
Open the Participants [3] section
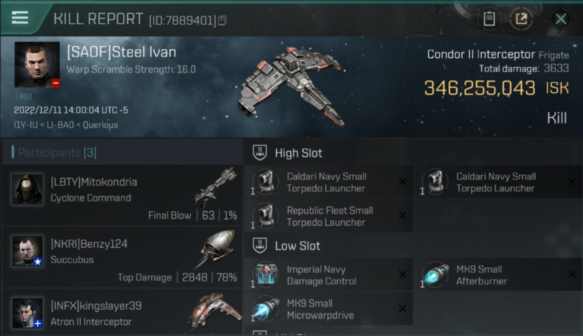[x=54, y=152]
